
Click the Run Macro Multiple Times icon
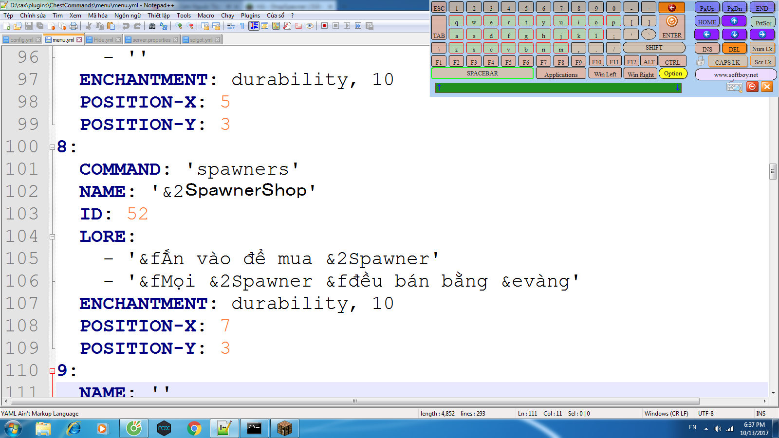point(358,26)
